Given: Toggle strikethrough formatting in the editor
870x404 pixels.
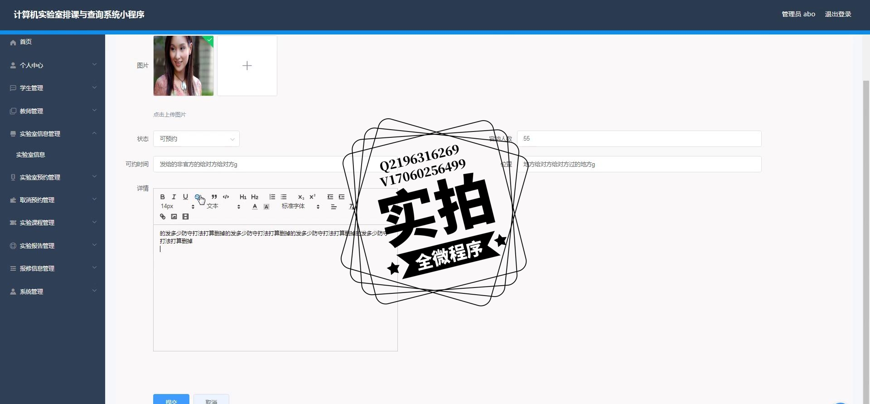Looking at the screenshot, I should (197, 197).
